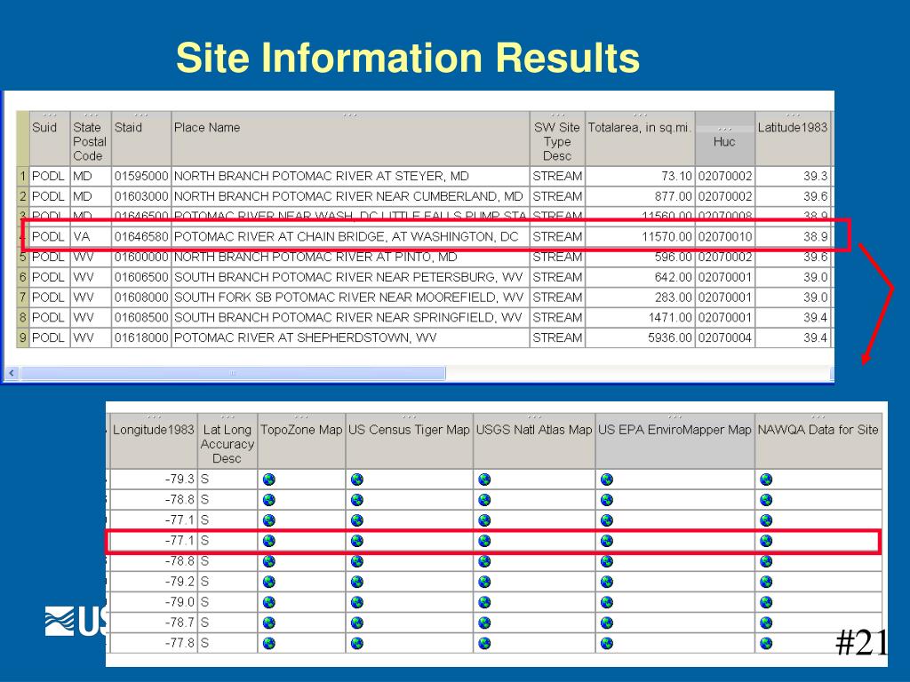910x682 pixels.
Task: Open TopoZone Map globe for longitude -78.7 row
Action: 268,623
